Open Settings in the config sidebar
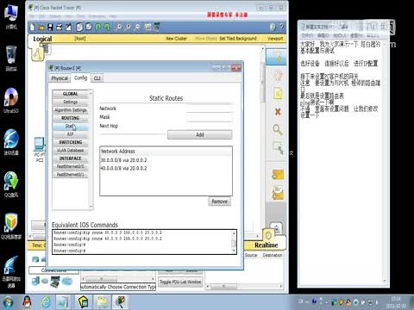The image size is (414, 310). [x=71, y=102]
